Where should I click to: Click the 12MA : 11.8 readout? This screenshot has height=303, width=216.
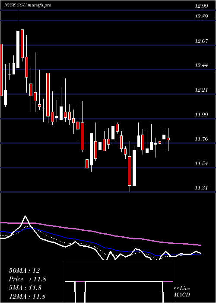(x=27, y=297)
